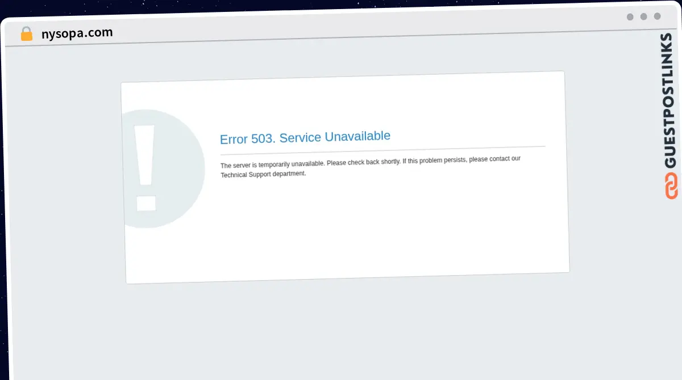
Task: Click the Technical Support department text
Action: point(263,174)
